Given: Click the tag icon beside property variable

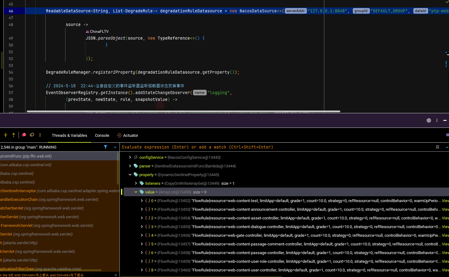Looking at the screenshot, I should [136, 175].
